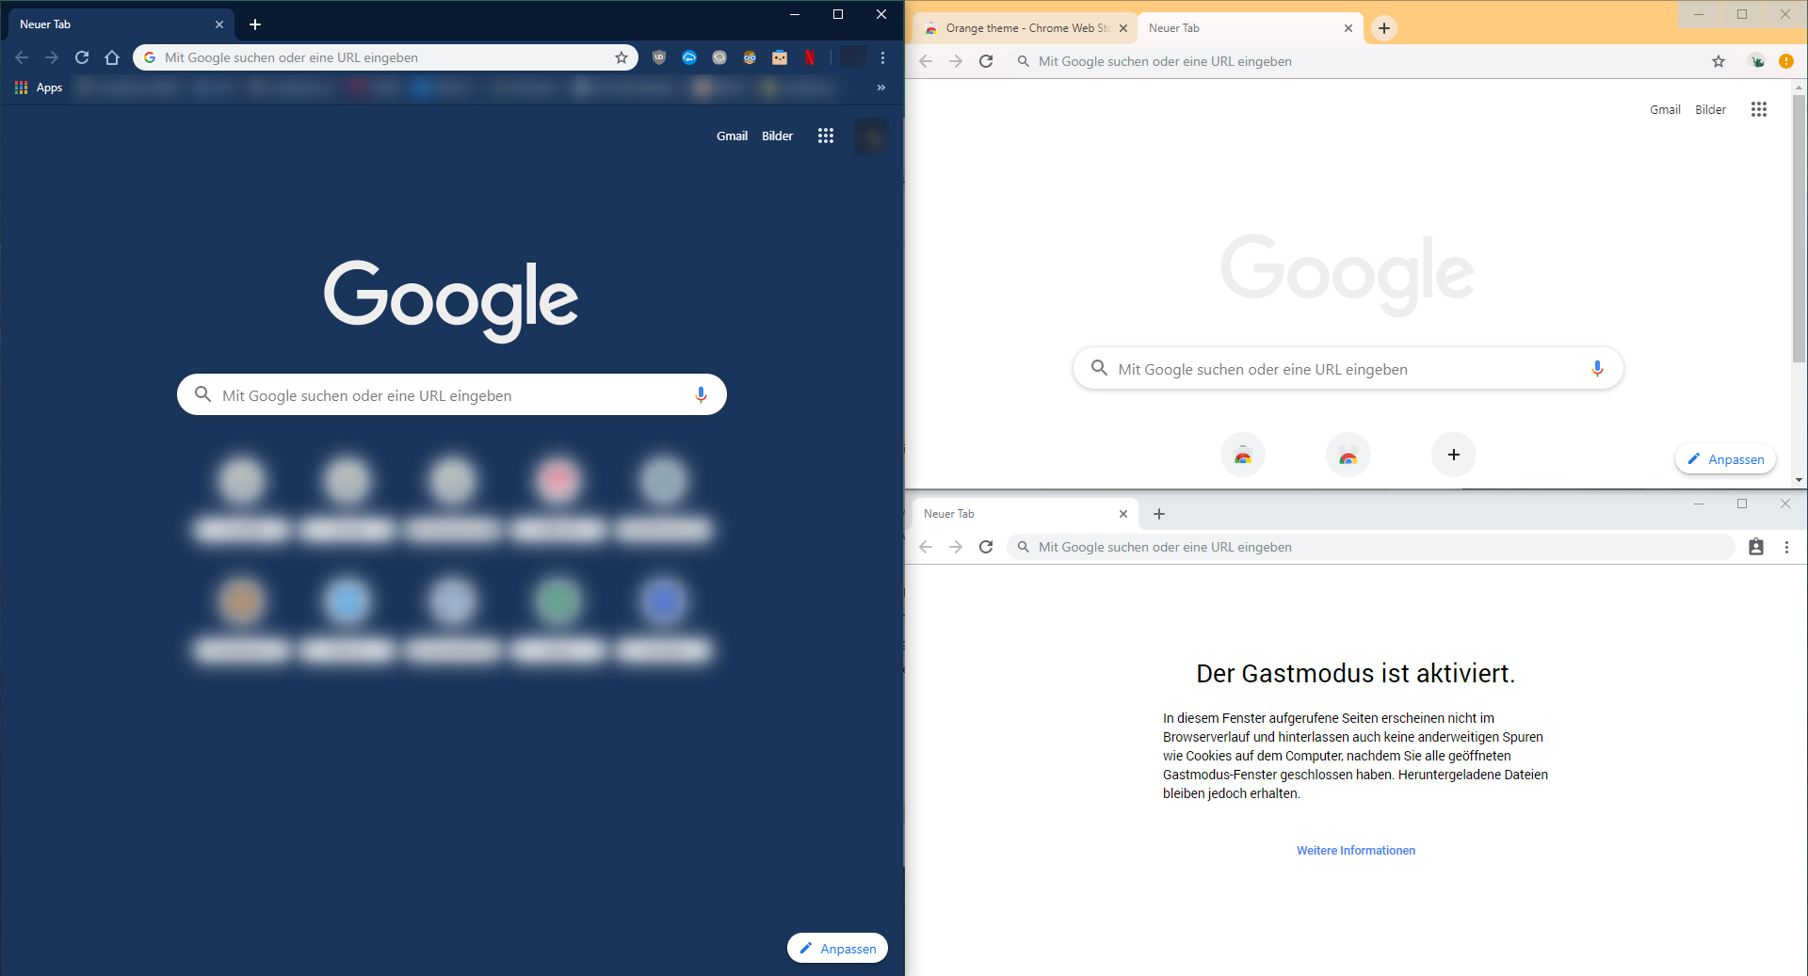Bookmark page with orange window star

click(1719, 61)
